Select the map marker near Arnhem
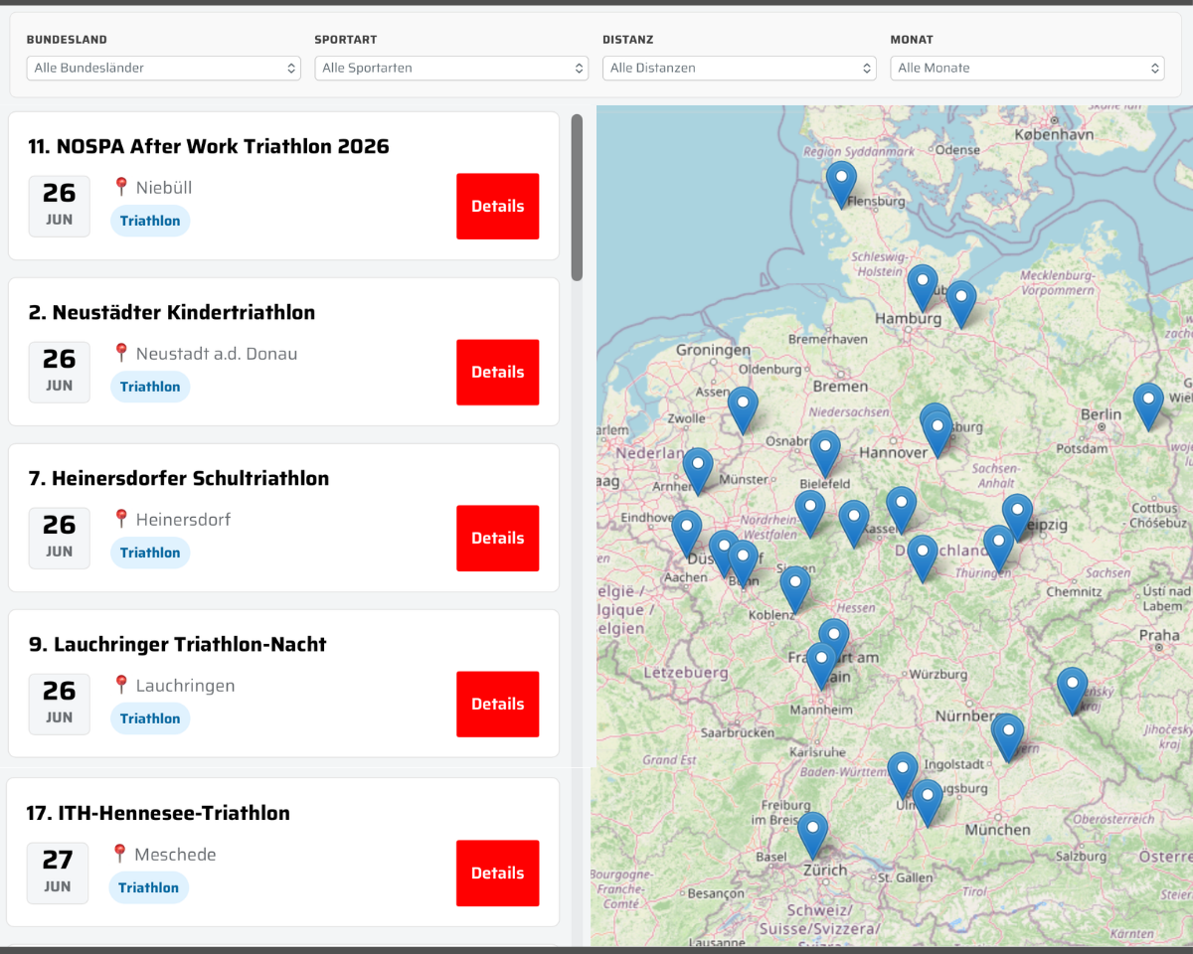This screenshot has width=1193, height=954. [698, 471]
